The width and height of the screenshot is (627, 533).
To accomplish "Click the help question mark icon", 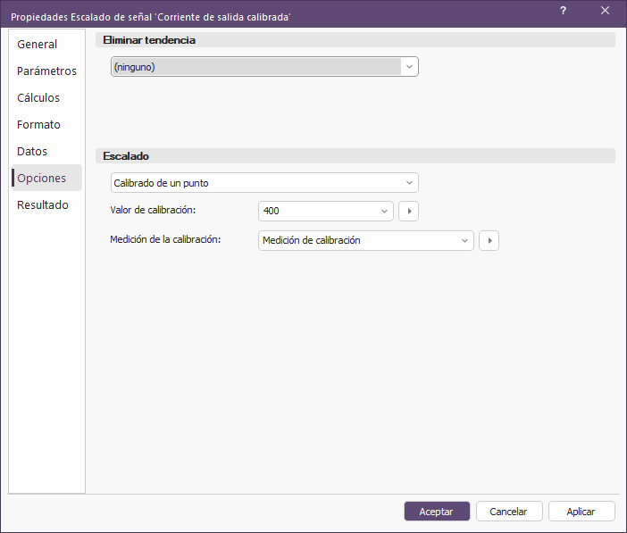I will pos(563,11).
